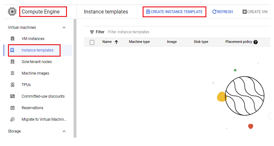
Task: Click the Filter lines icon
Action: click(92, 32)
